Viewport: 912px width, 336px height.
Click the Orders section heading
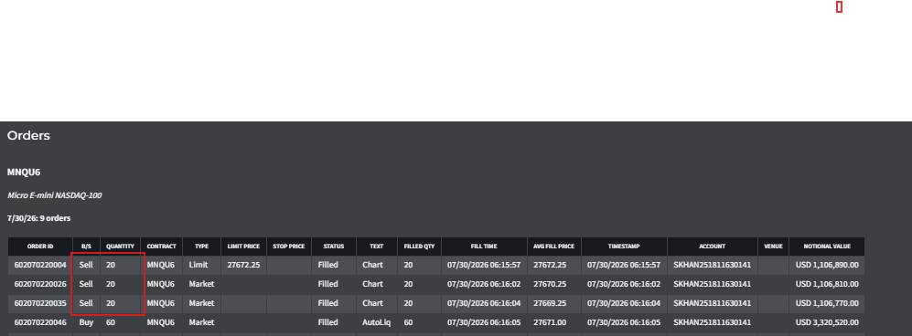28,136
